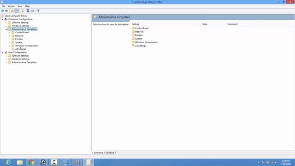This screenshot has height=166, width=295.
Task: Expand the Windows Components tree node
Action: 10,46
